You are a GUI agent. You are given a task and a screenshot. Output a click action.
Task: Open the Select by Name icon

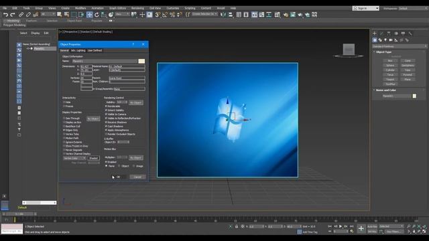66,15
